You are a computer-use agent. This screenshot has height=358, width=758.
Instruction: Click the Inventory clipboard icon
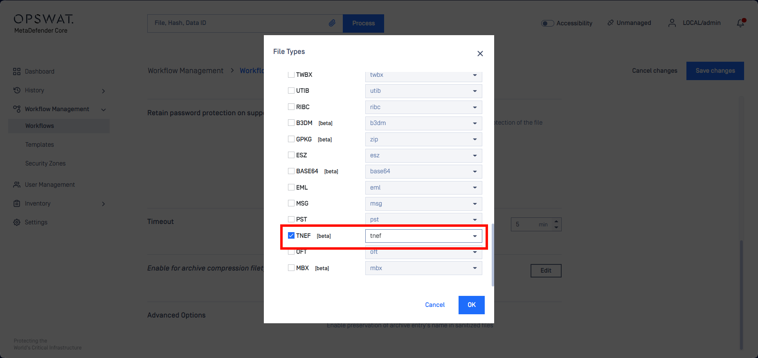coord(17,204)
